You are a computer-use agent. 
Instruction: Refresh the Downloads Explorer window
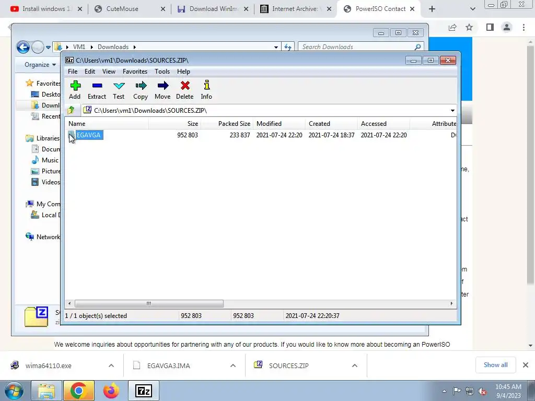[288, 47]
